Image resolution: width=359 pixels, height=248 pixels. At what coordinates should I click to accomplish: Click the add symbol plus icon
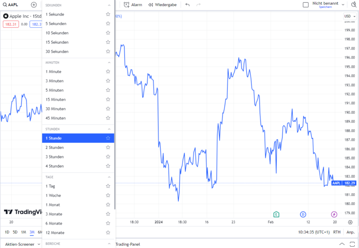(34, 5)
